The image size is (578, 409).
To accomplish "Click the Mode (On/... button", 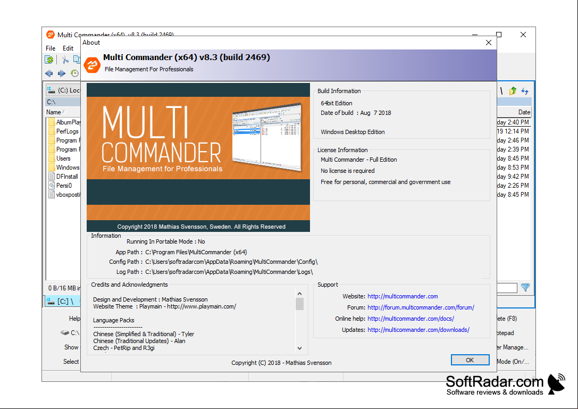I will pos(513,362).
